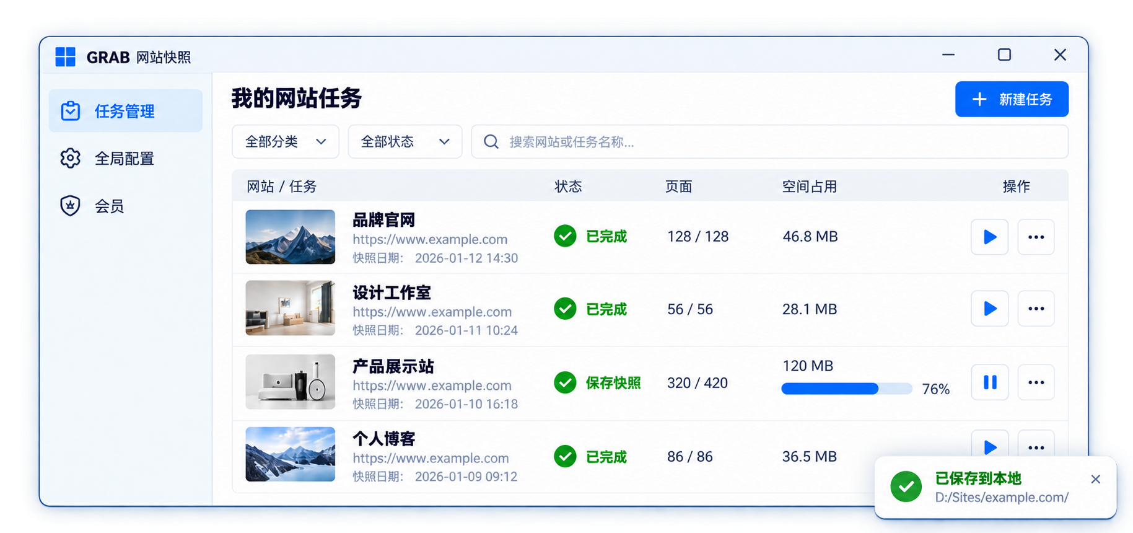Open the 设计工作室 room thumbnail

pos(291,308)
